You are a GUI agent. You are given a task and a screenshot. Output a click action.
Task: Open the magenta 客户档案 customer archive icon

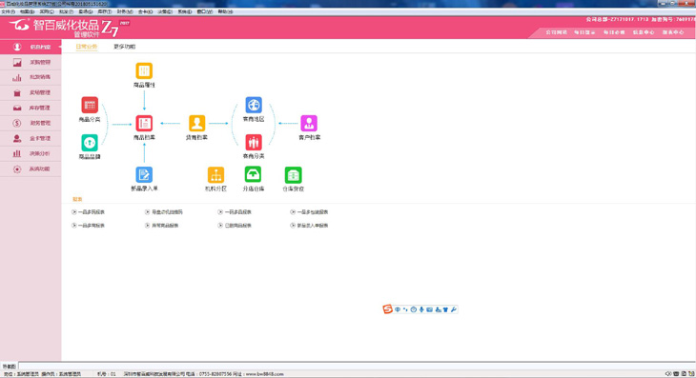(309, 123)
